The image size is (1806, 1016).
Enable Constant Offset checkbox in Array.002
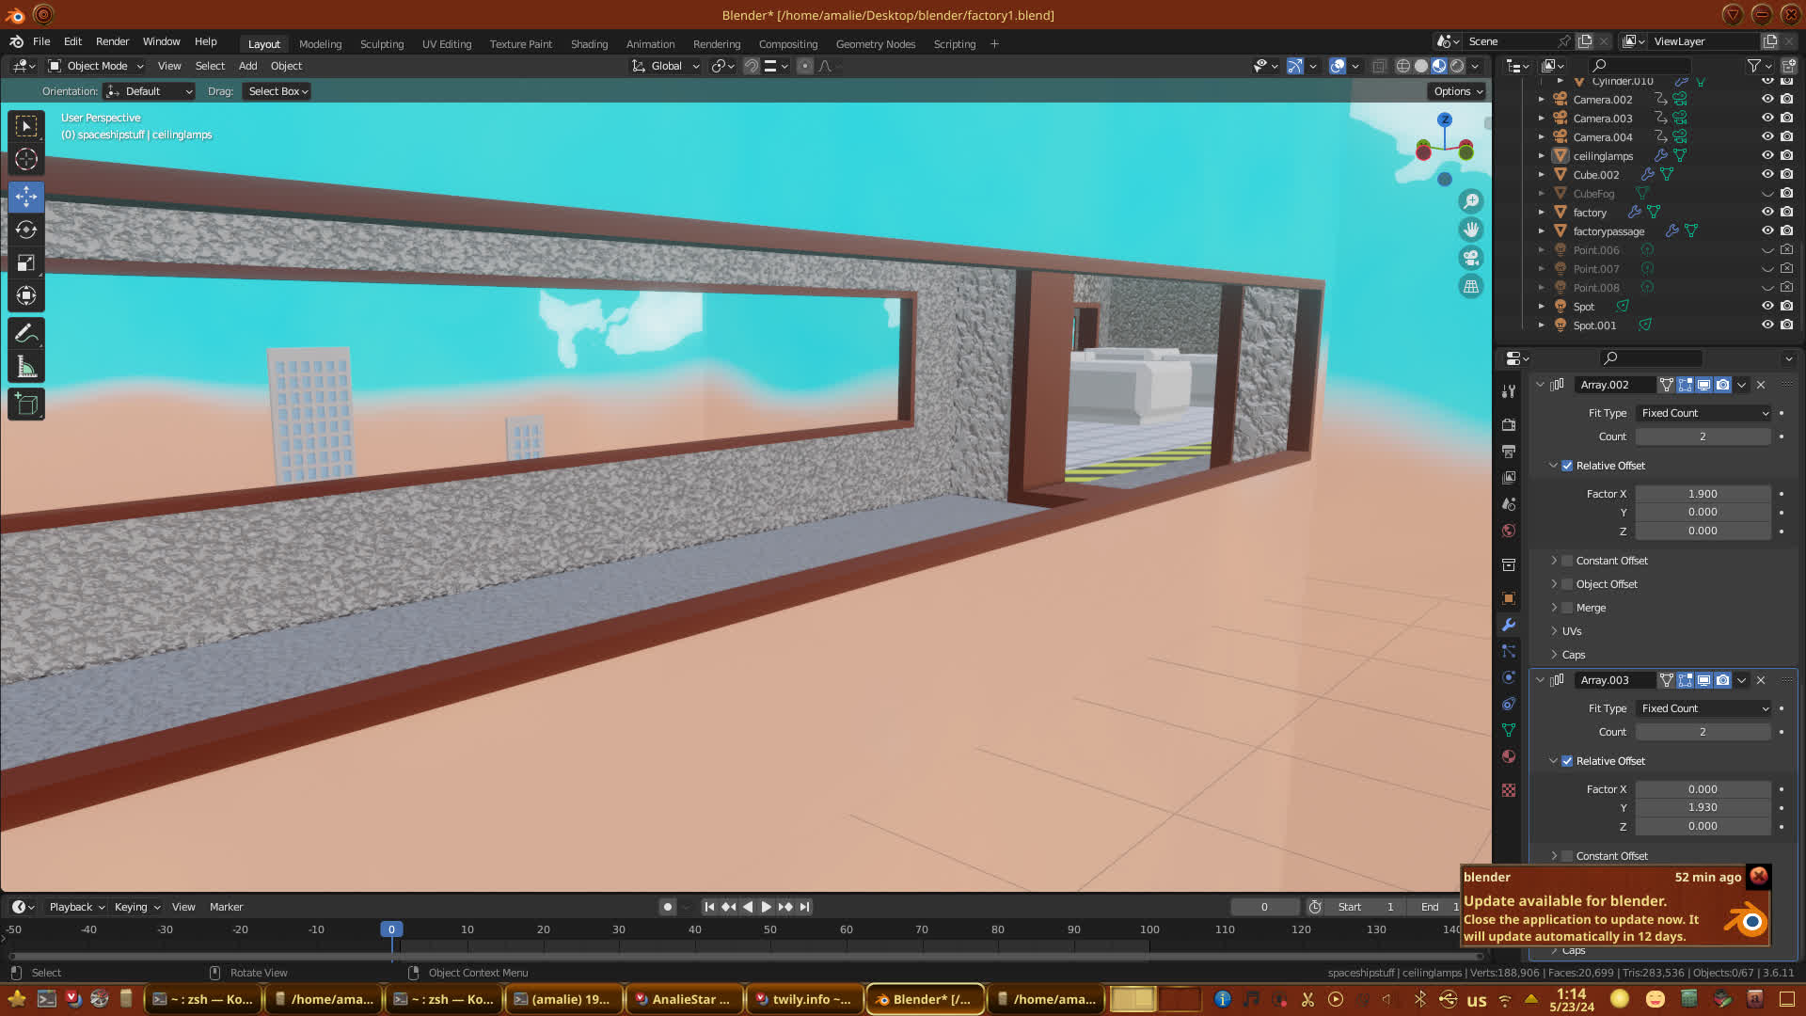pyautogui.click(x=1567, y=561)
